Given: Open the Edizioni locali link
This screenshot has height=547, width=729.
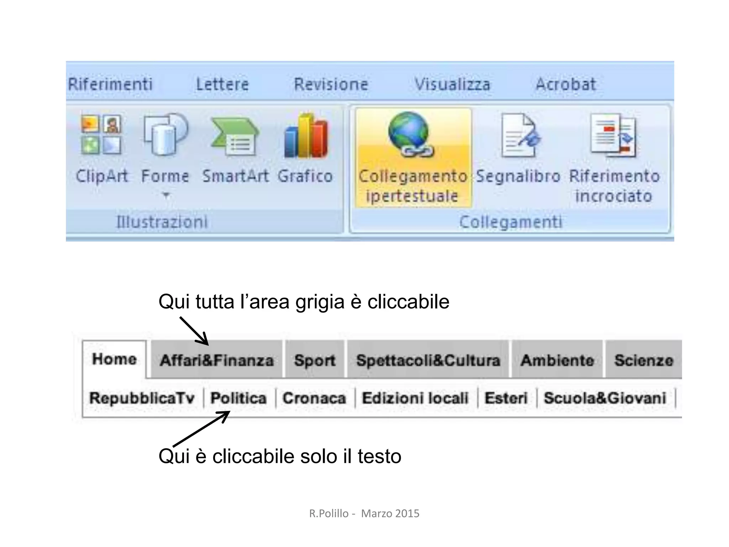Looking at the screenshot, I should (415, 398).
